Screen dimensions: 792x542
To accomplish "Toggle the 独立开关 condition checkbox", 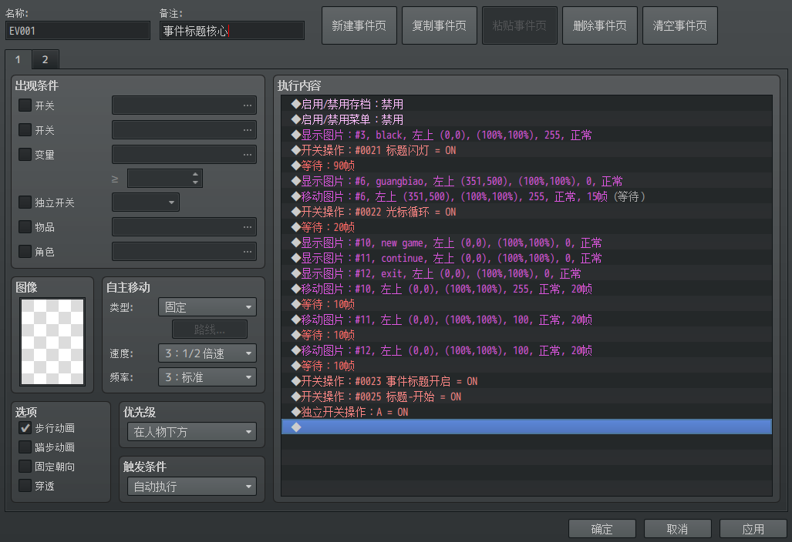I will [x=25, y=202].
